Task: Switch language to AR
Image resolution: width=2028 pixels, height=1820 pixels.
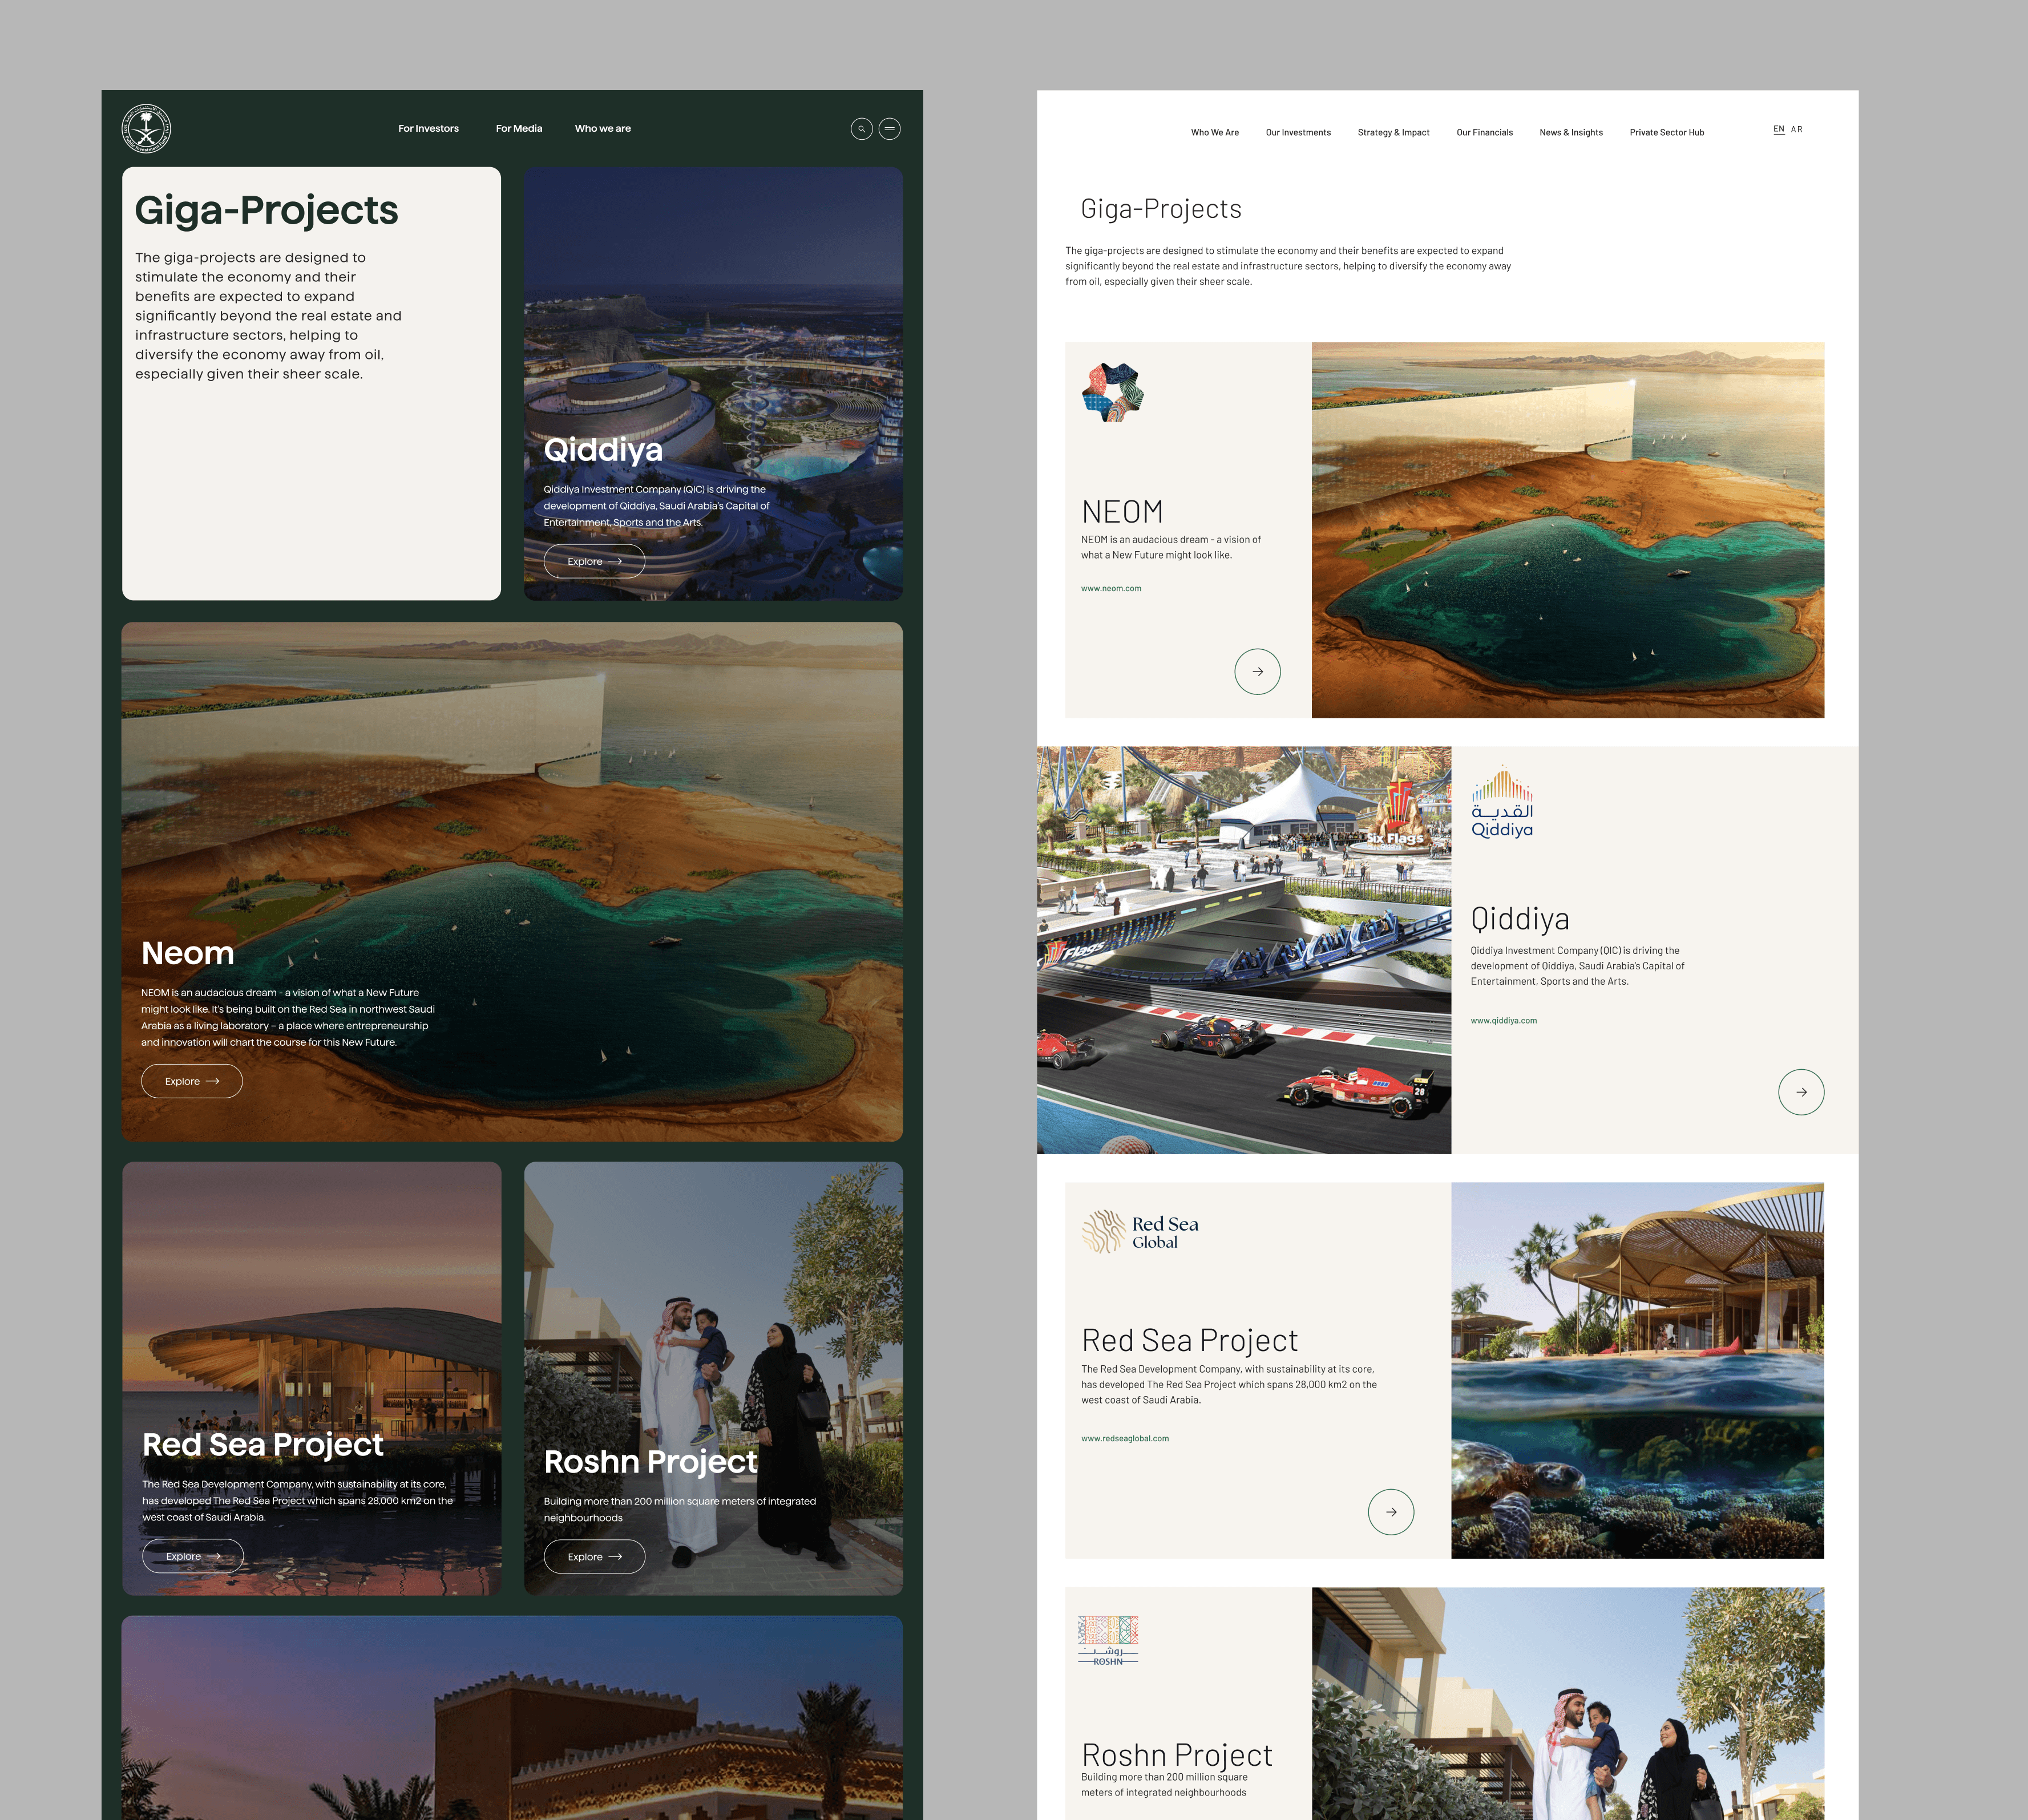Action: pyautogui.click(x=1797, y=130)
